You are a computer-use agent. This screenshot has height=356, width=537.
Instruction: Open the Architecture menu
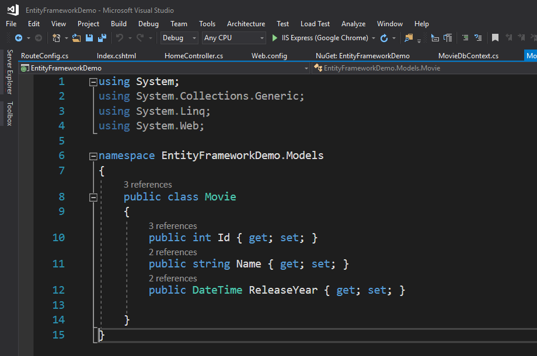pos(246,24)
